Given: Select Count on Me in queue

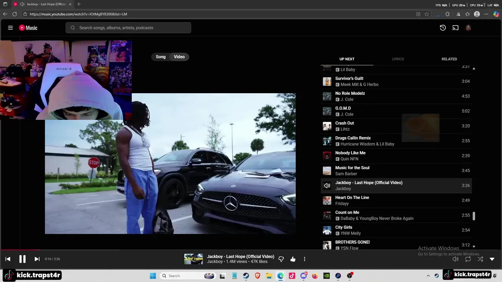Looking at the screenshot, I should [x=396, y=215].
